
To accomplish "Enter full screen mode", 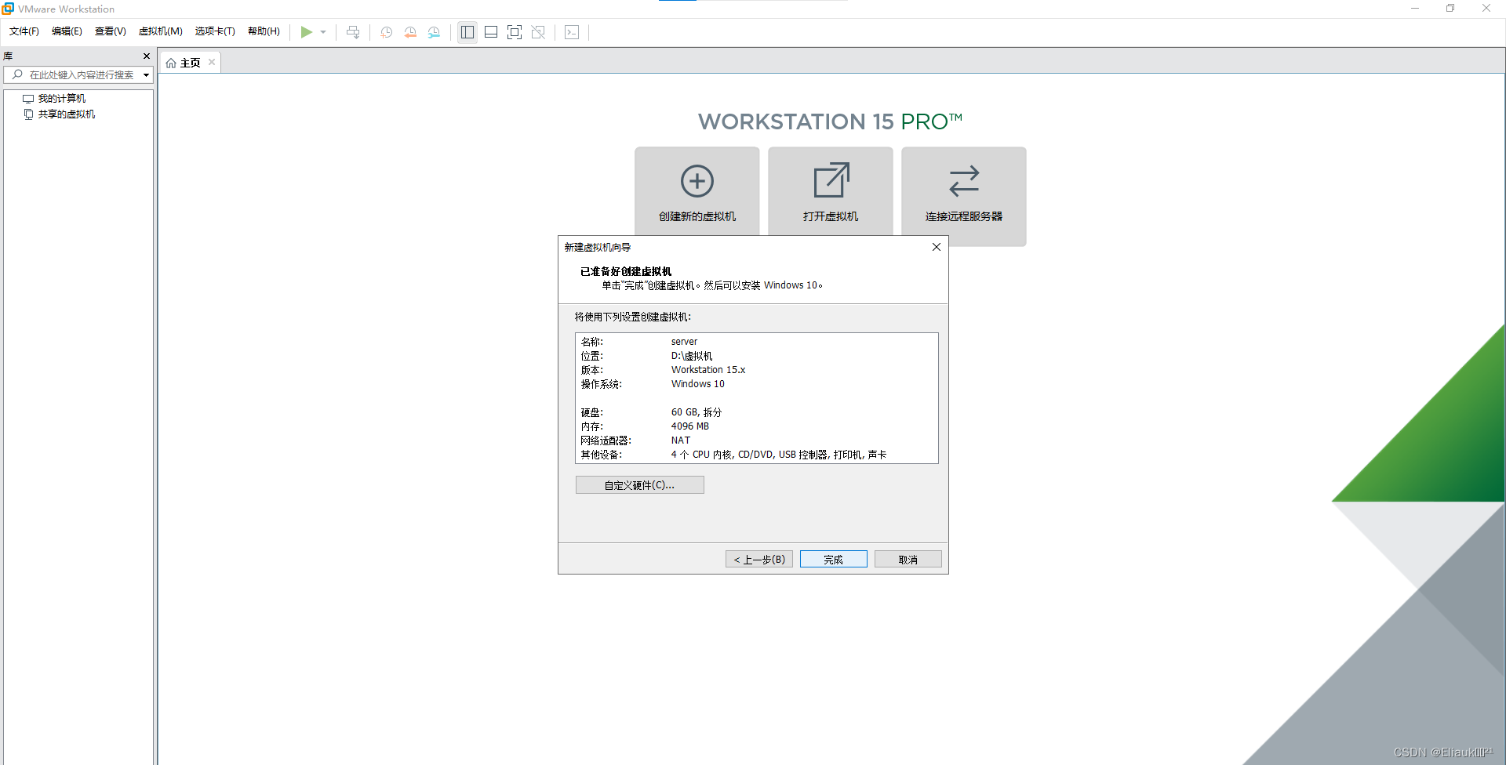I will pos(515,32).
